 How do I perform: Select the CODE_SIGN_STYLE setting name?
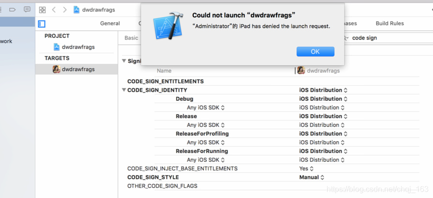pyautogui.click(x=153, y=177)
